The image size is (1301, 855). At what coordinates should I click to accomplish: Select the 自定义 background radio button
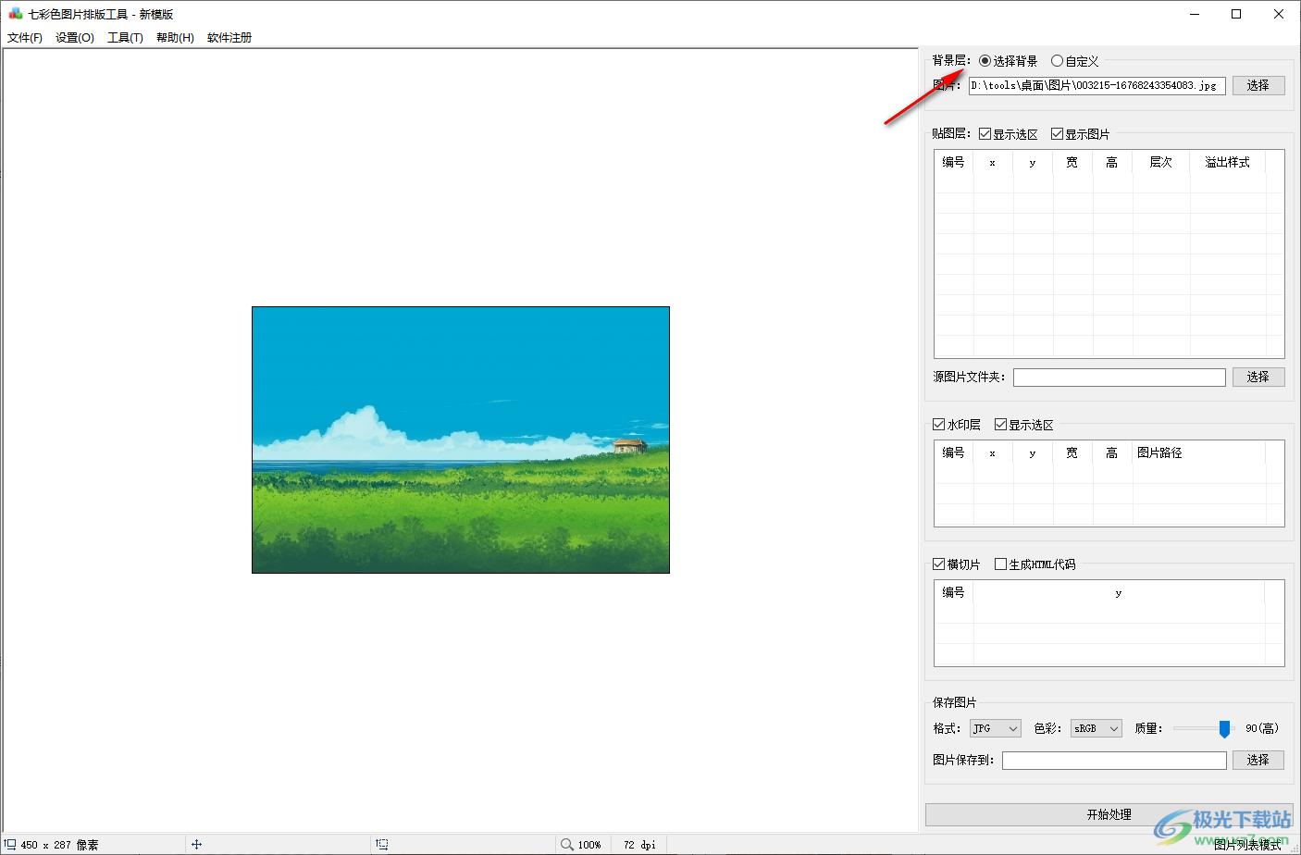[1058, 61]
